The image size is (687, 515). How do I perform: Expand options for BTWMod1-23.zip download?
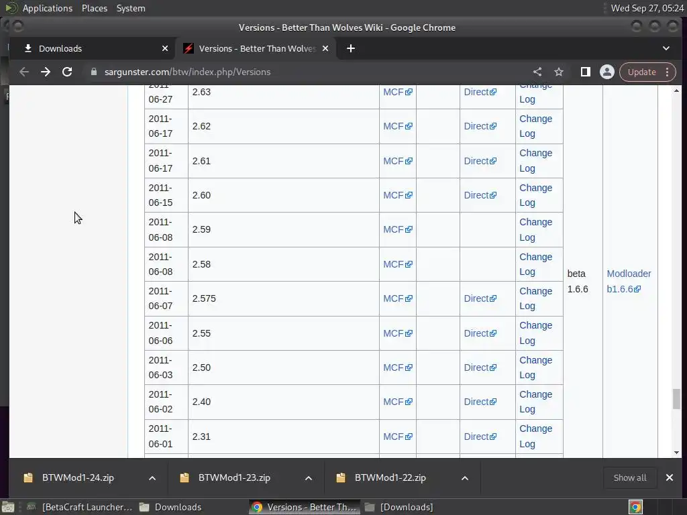[x=309, y=477]
